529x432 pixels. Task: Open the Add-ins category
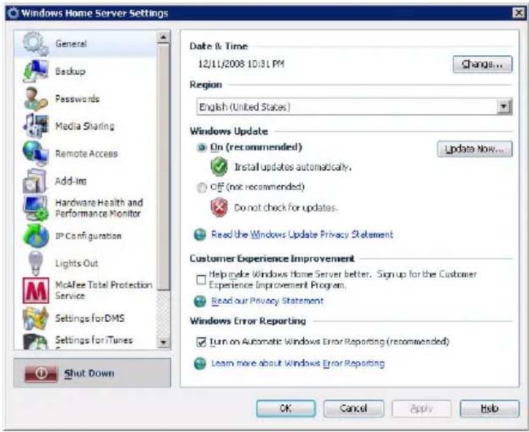pyautogui.click(x=86, y=181)
